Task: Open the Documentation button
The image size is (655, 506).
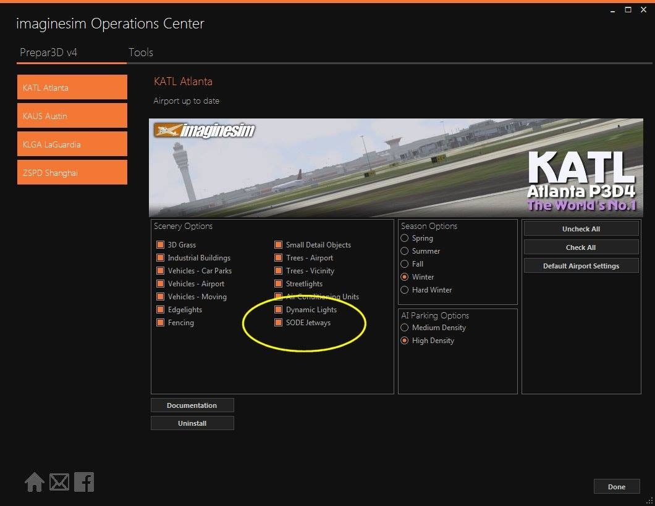Action: [x=192, y=405]
